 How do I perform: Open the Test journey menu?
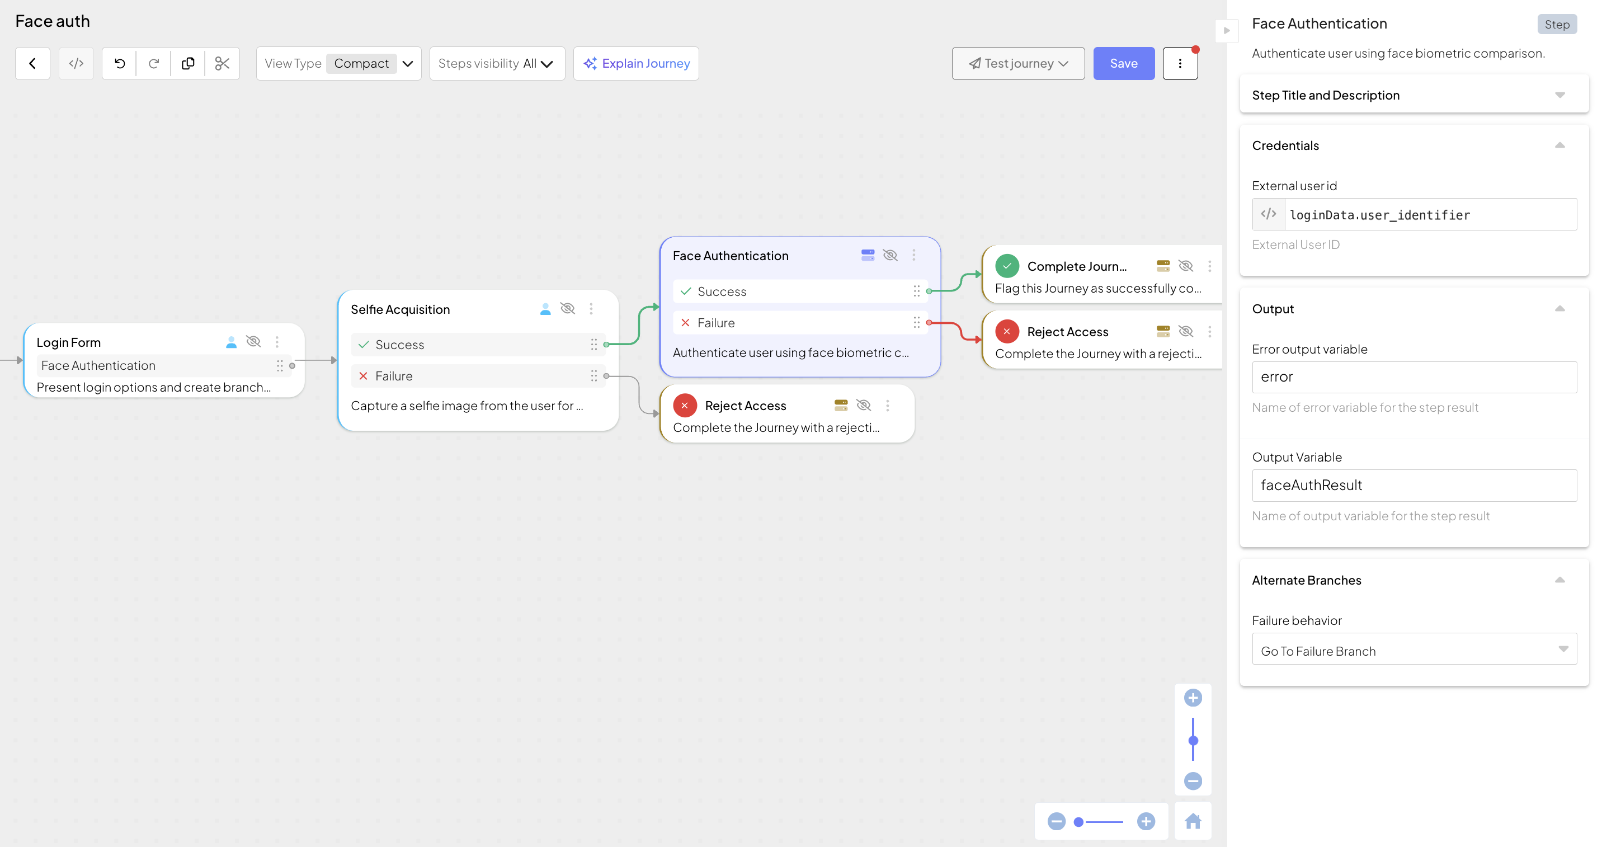click(1018, 63)
